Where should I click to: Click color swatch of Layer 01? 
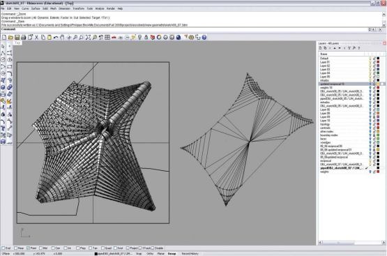click(378, 62)
